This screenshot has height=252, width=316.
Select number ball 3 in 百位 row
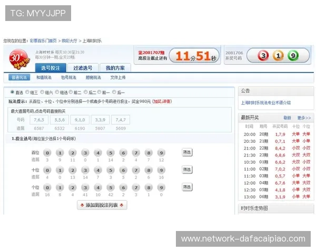[85, 153]
